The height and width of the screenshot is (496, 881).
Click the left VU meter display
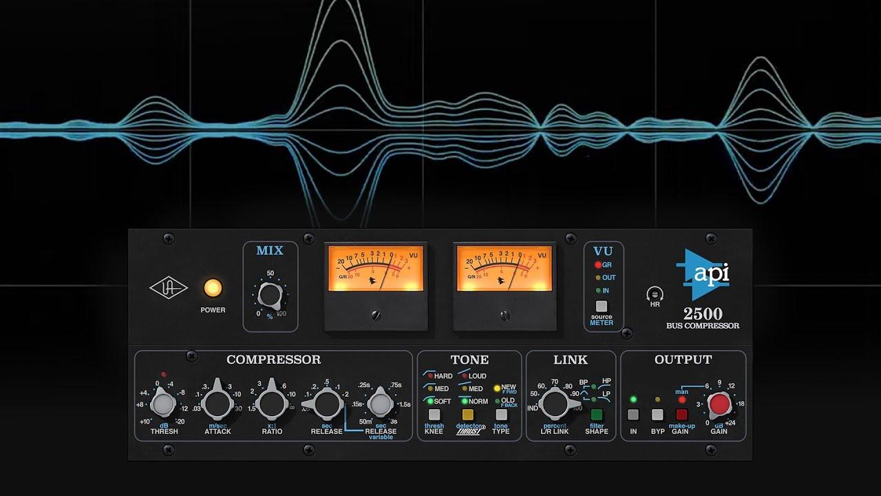(x=375, y=269)
